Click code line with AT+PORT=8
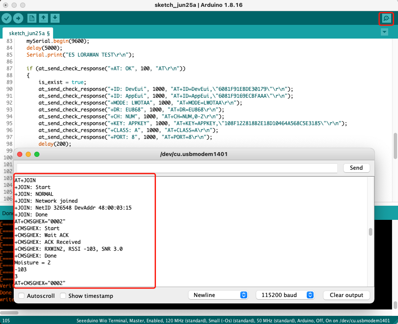 pos(125,137)
